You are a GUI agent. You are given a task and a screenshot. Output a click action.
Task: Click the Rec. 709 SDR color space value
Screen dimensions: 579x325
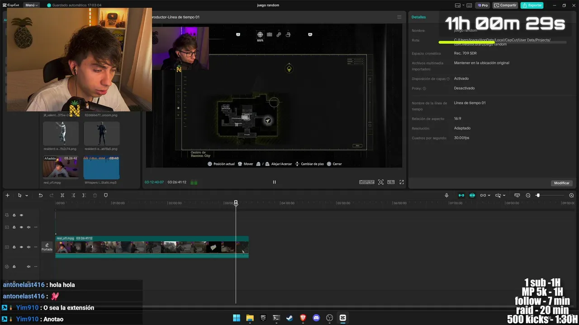[465, 53]
